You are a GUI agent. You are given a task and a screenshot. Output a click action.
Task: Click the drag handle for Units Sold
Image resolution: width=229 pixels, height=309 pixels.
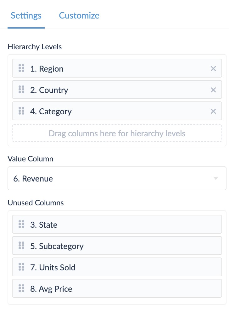pyautogui.click(x=21, y=267)
